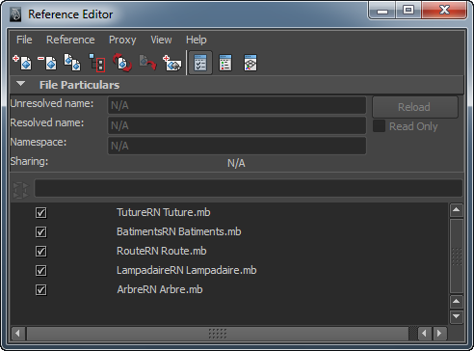Switch to the checklist view icon
The width and height of the screenshot is (474, 351).
(x=200, y=63)
